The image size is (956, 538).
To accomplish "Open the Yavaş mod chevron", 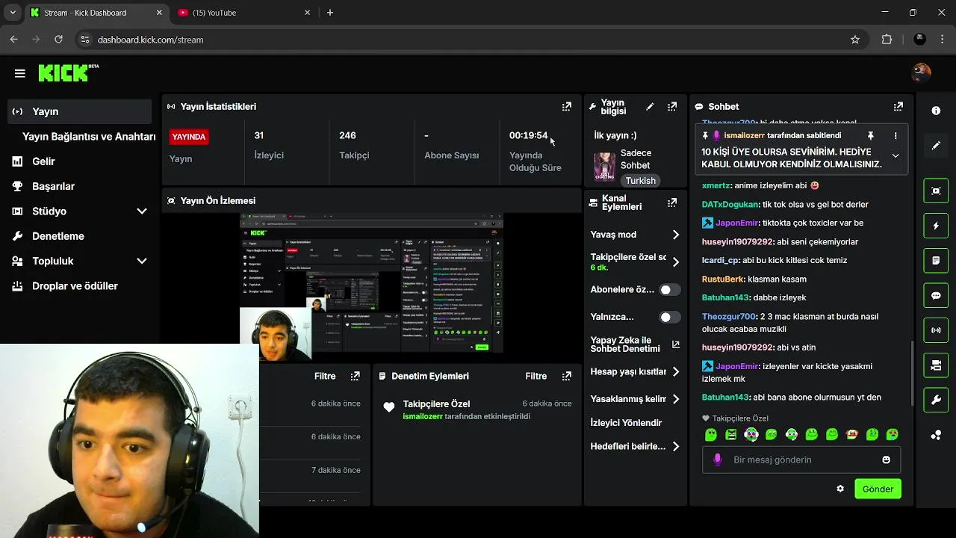I will tap(676, 235).
